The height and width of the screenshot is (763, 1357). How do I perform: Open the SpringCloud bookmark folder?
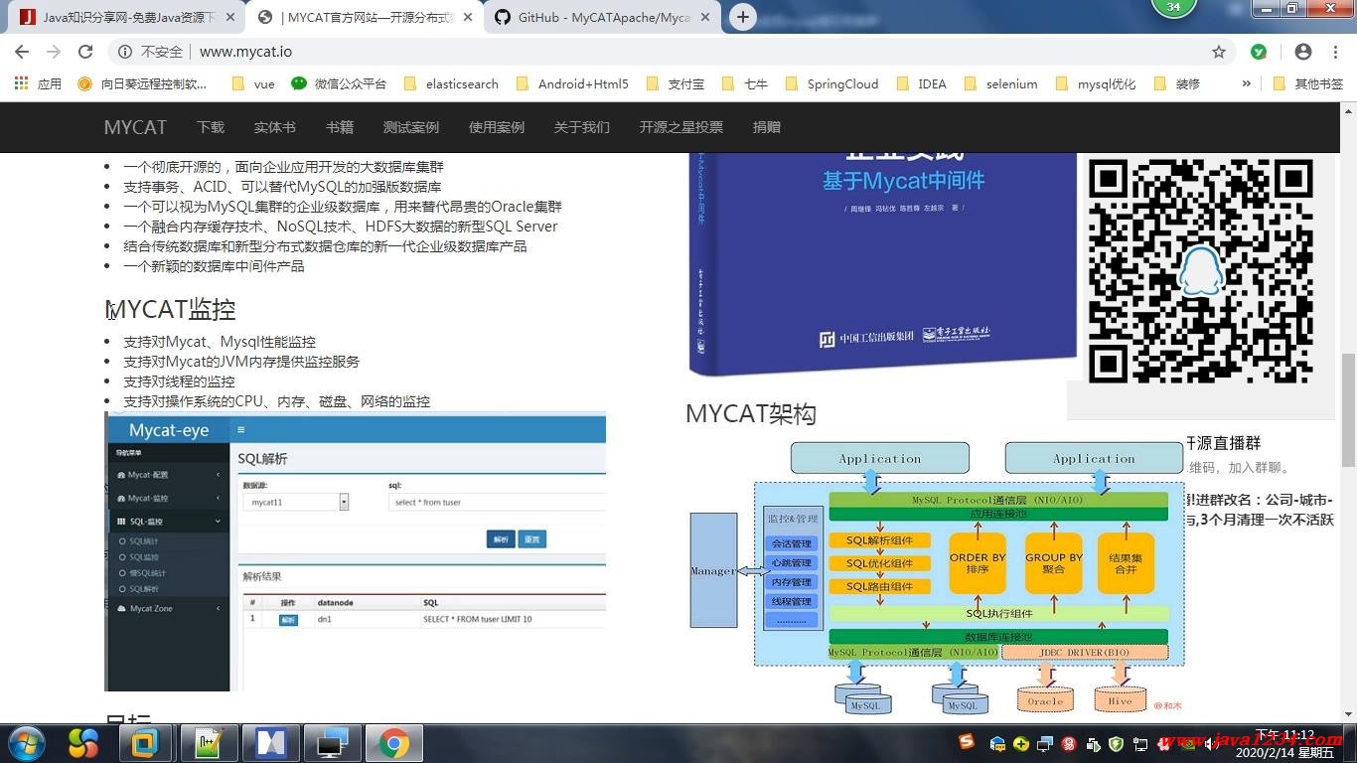[x=830, y=83]
